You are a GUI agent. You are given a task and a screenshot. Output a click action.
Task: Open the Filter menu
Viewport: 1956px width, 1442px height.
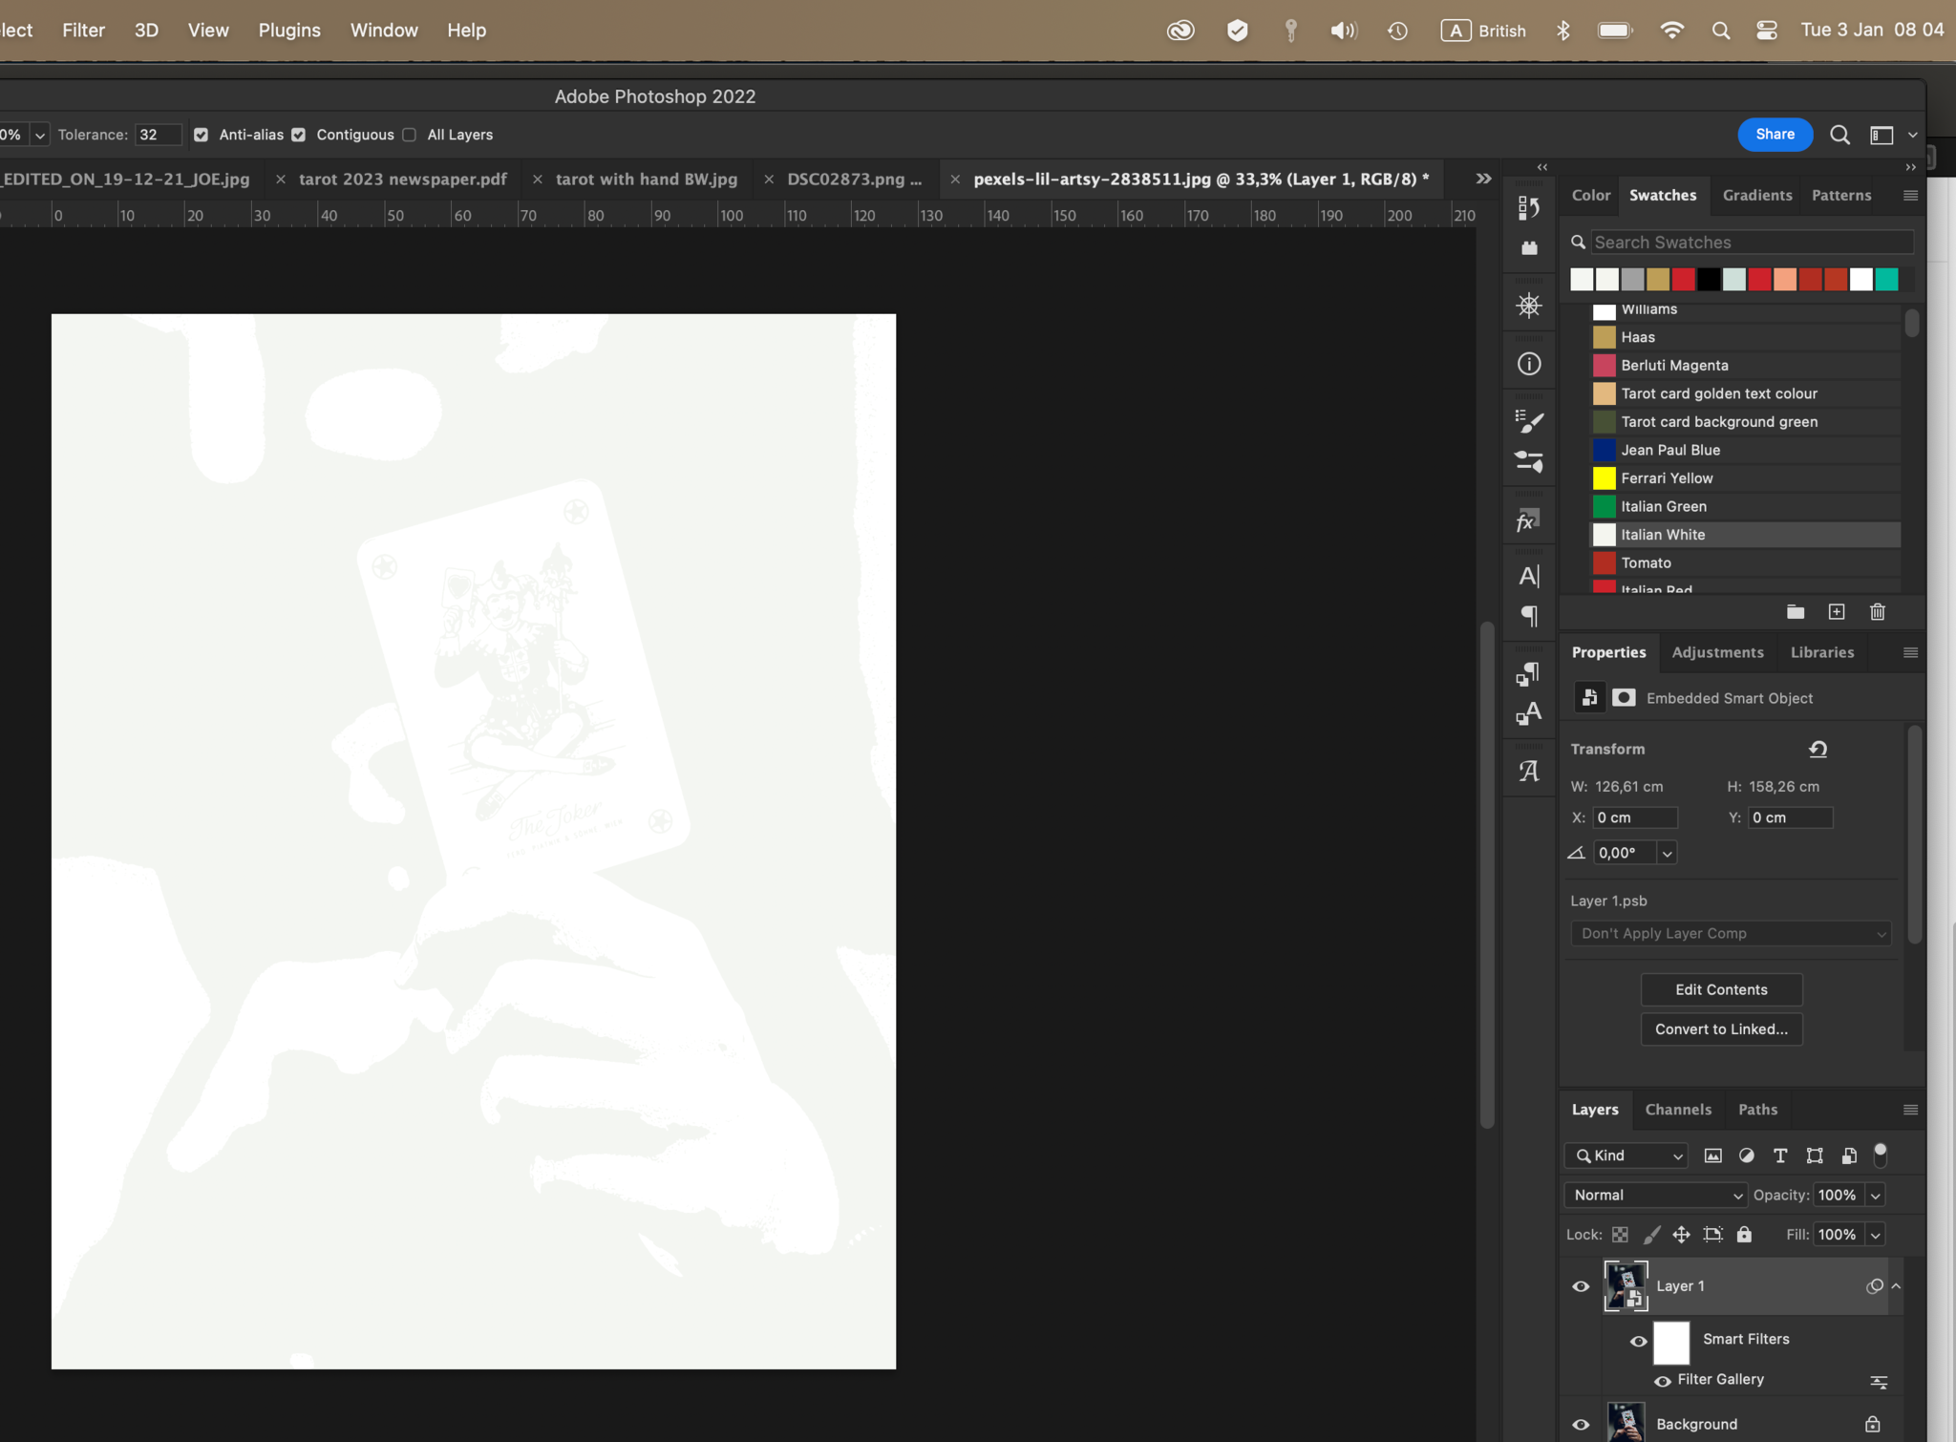83,30
